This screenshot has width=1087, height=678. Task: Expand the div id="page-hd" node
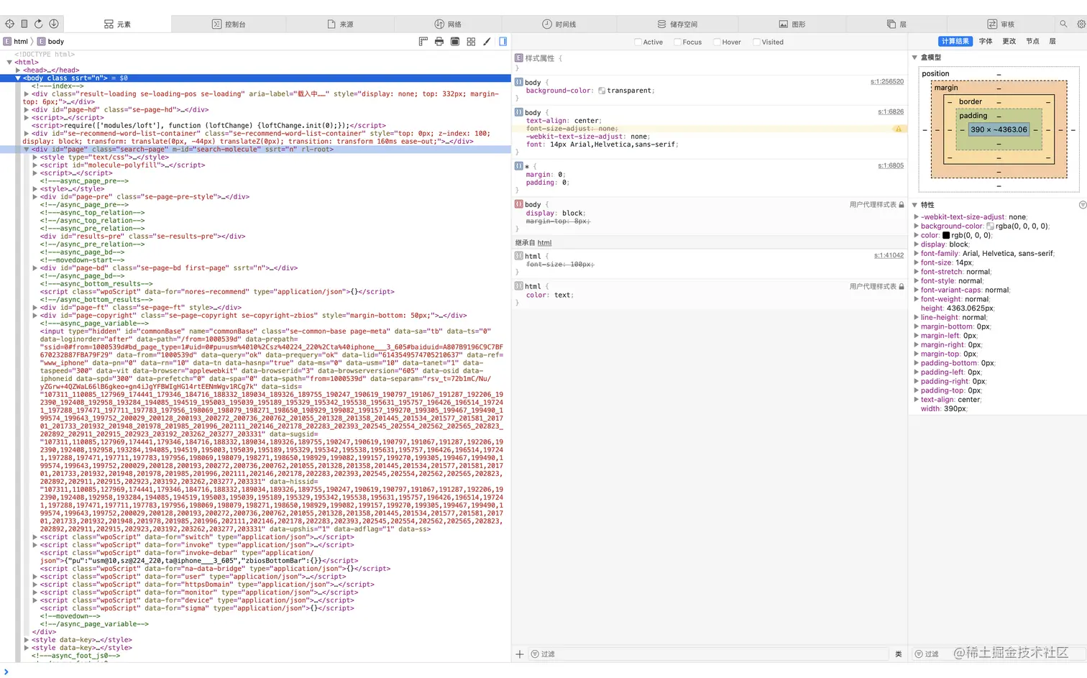tap(27, 109)
